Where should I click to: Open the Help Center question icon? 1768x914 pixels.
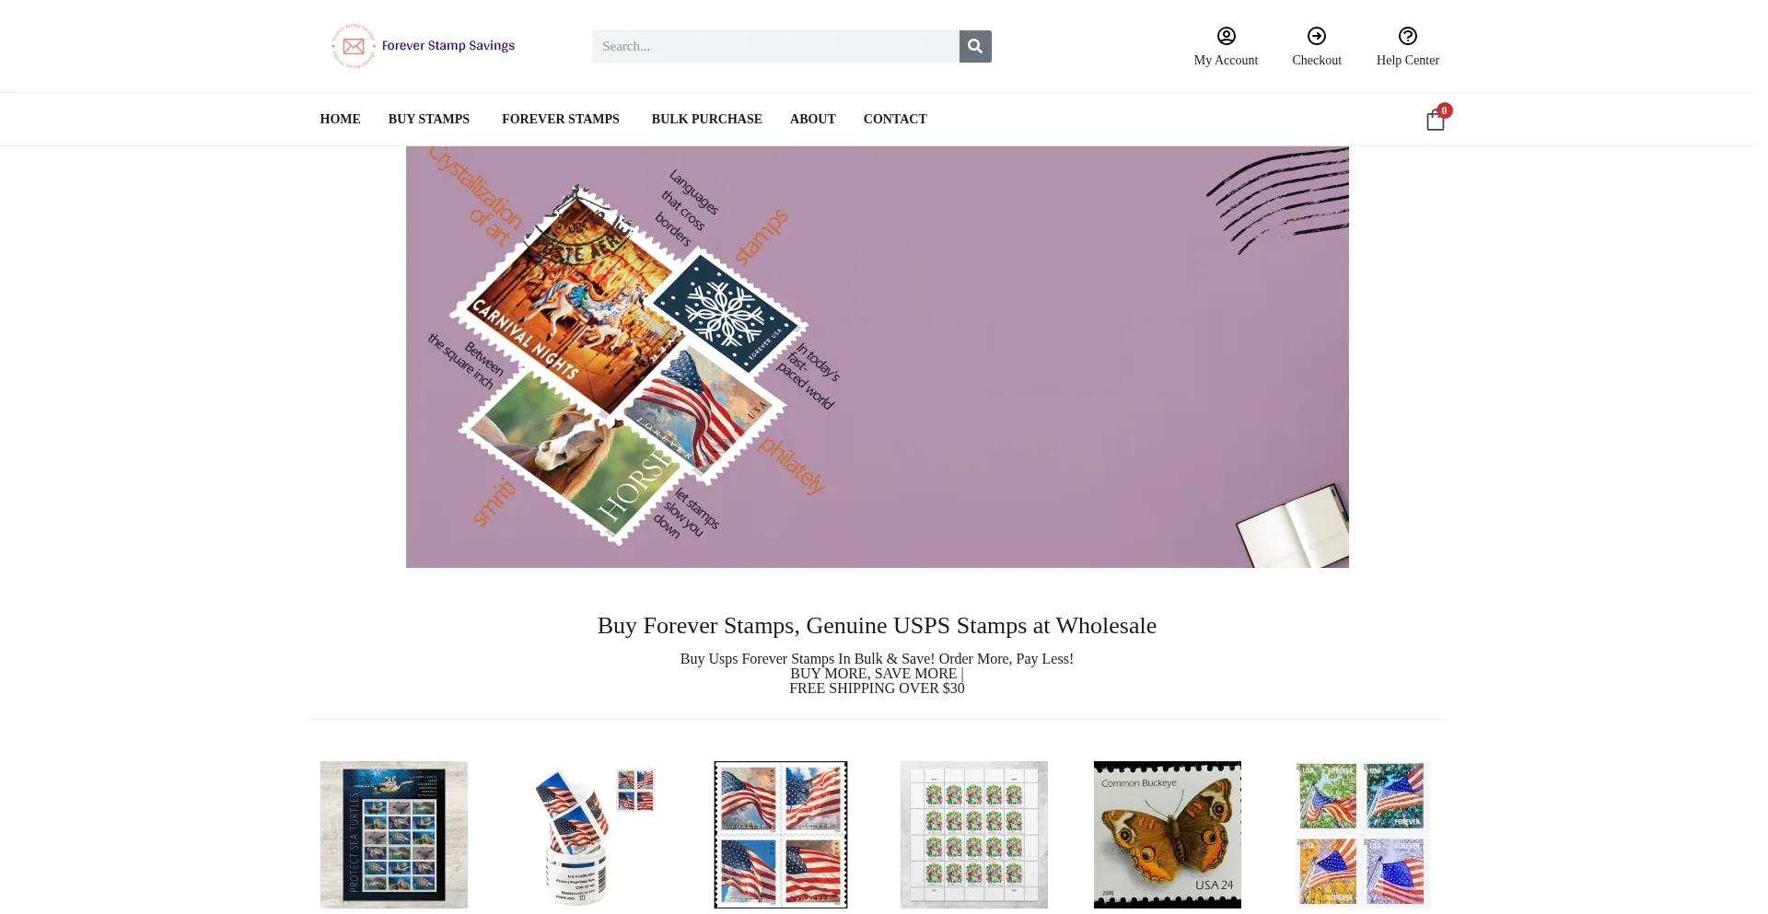1408,36
